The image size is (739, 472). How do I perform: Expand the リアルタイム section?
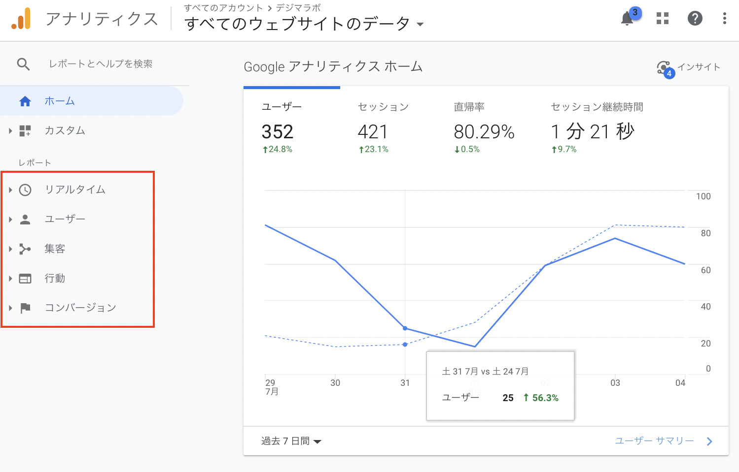pyautogui.click(x=10, y=189)
